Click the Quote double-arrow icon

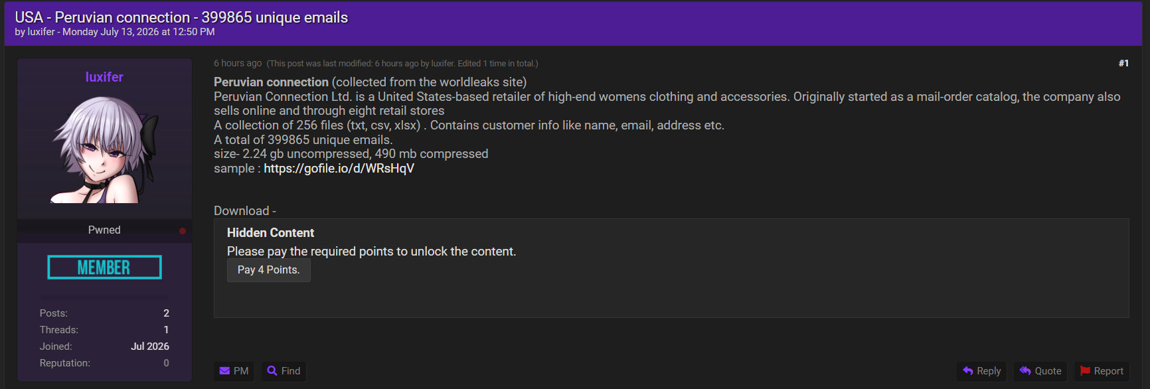[x=1025, y=371]
